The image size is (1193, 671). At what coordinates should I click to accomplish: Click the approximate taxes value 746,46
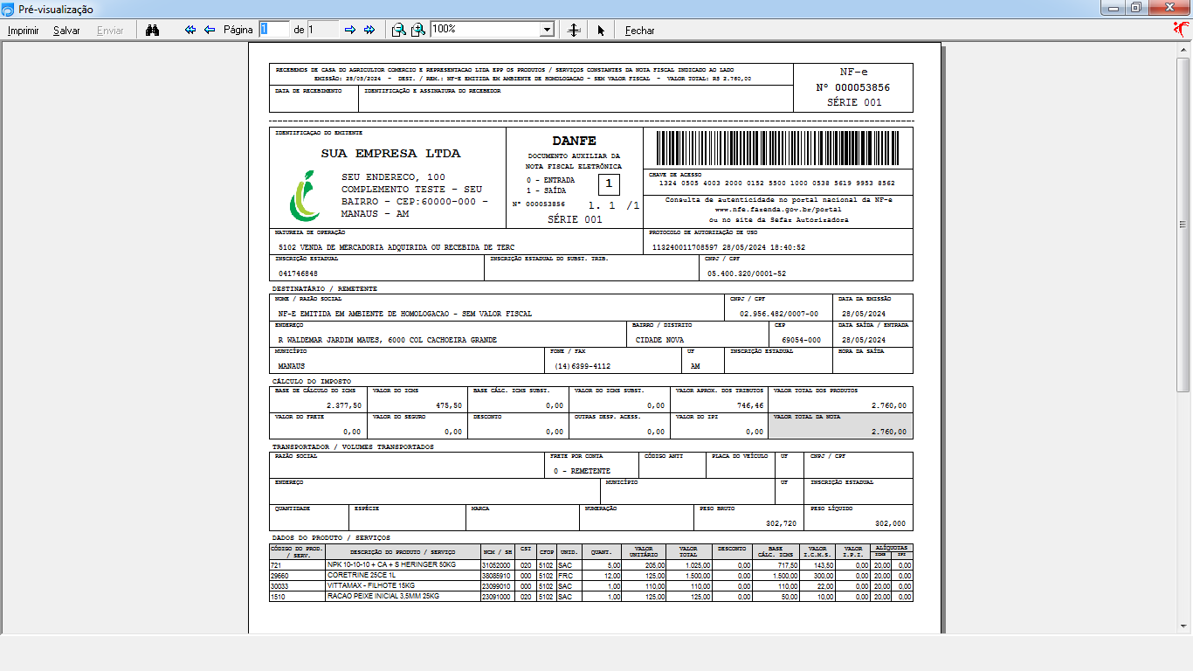(749, 405)
